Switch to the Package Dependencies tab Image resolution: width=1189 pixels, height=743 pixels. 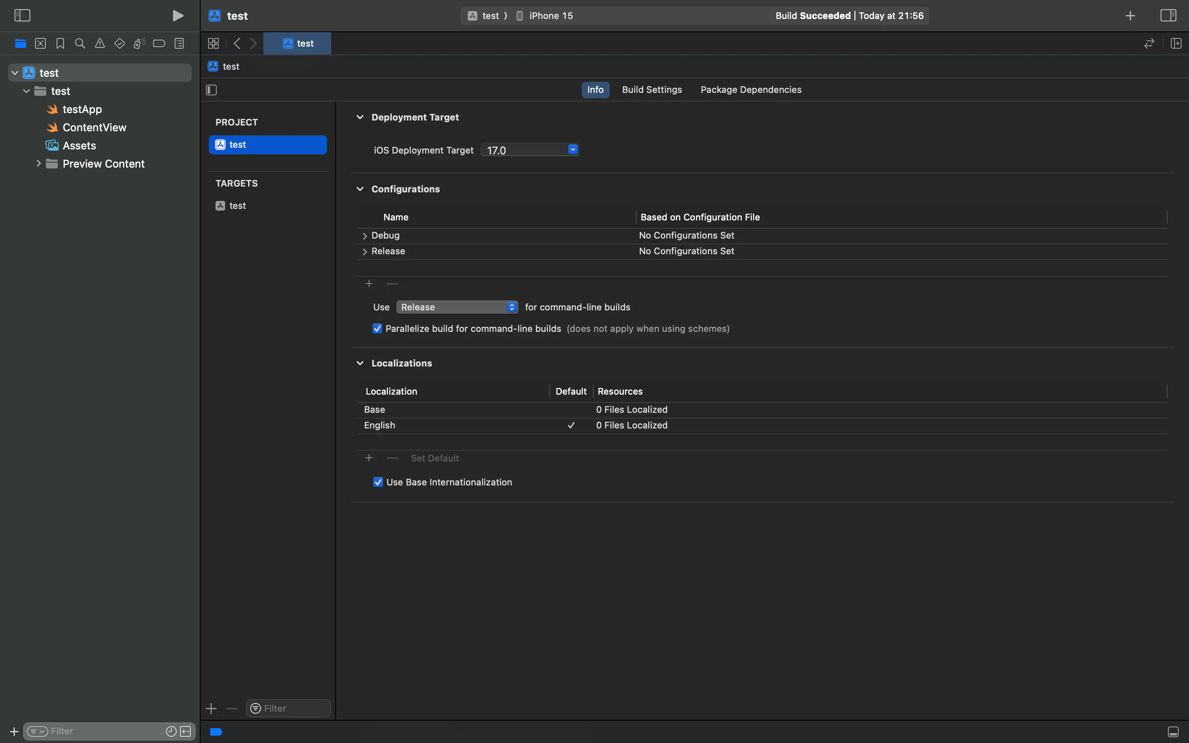coord(751,90)
